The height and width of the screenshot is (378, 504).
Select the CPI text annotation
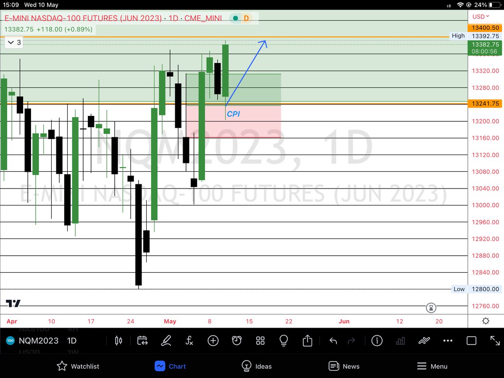234,114
